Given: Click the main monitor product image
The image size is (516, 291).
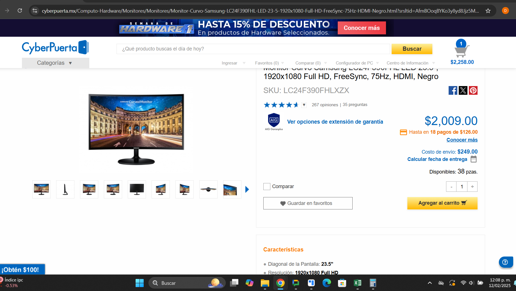Looking at the screenshot, I should [x=136, y=129].
